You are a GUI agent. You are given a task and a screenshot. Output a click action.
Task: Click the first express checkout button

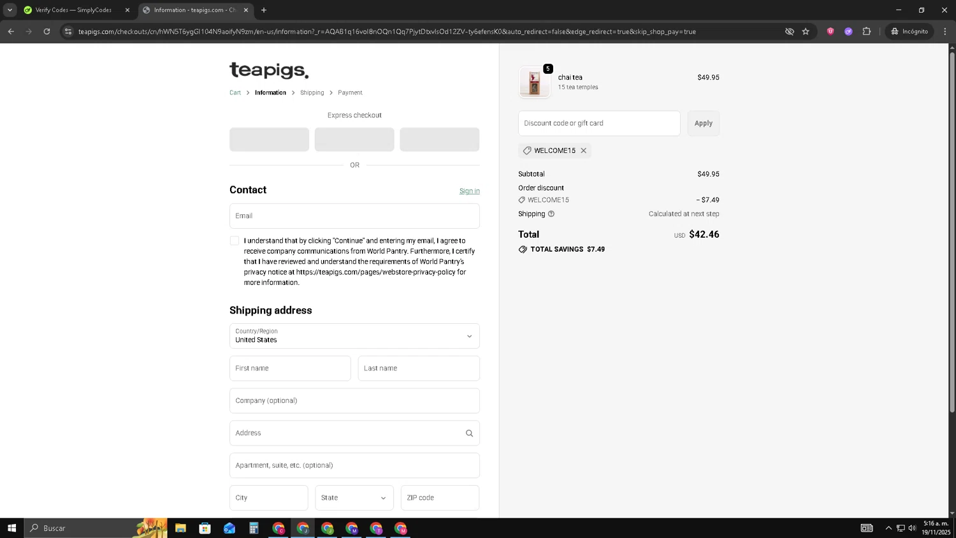pyautogui.click(x=269, y=140)
